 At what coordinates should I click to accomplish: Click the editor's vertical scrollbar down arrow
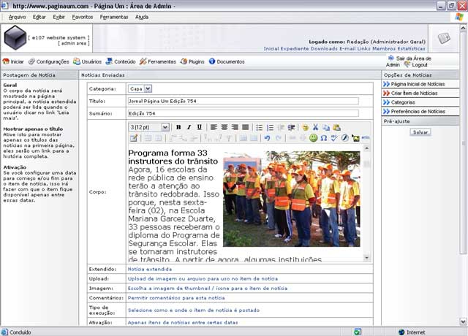pos(367,257)
